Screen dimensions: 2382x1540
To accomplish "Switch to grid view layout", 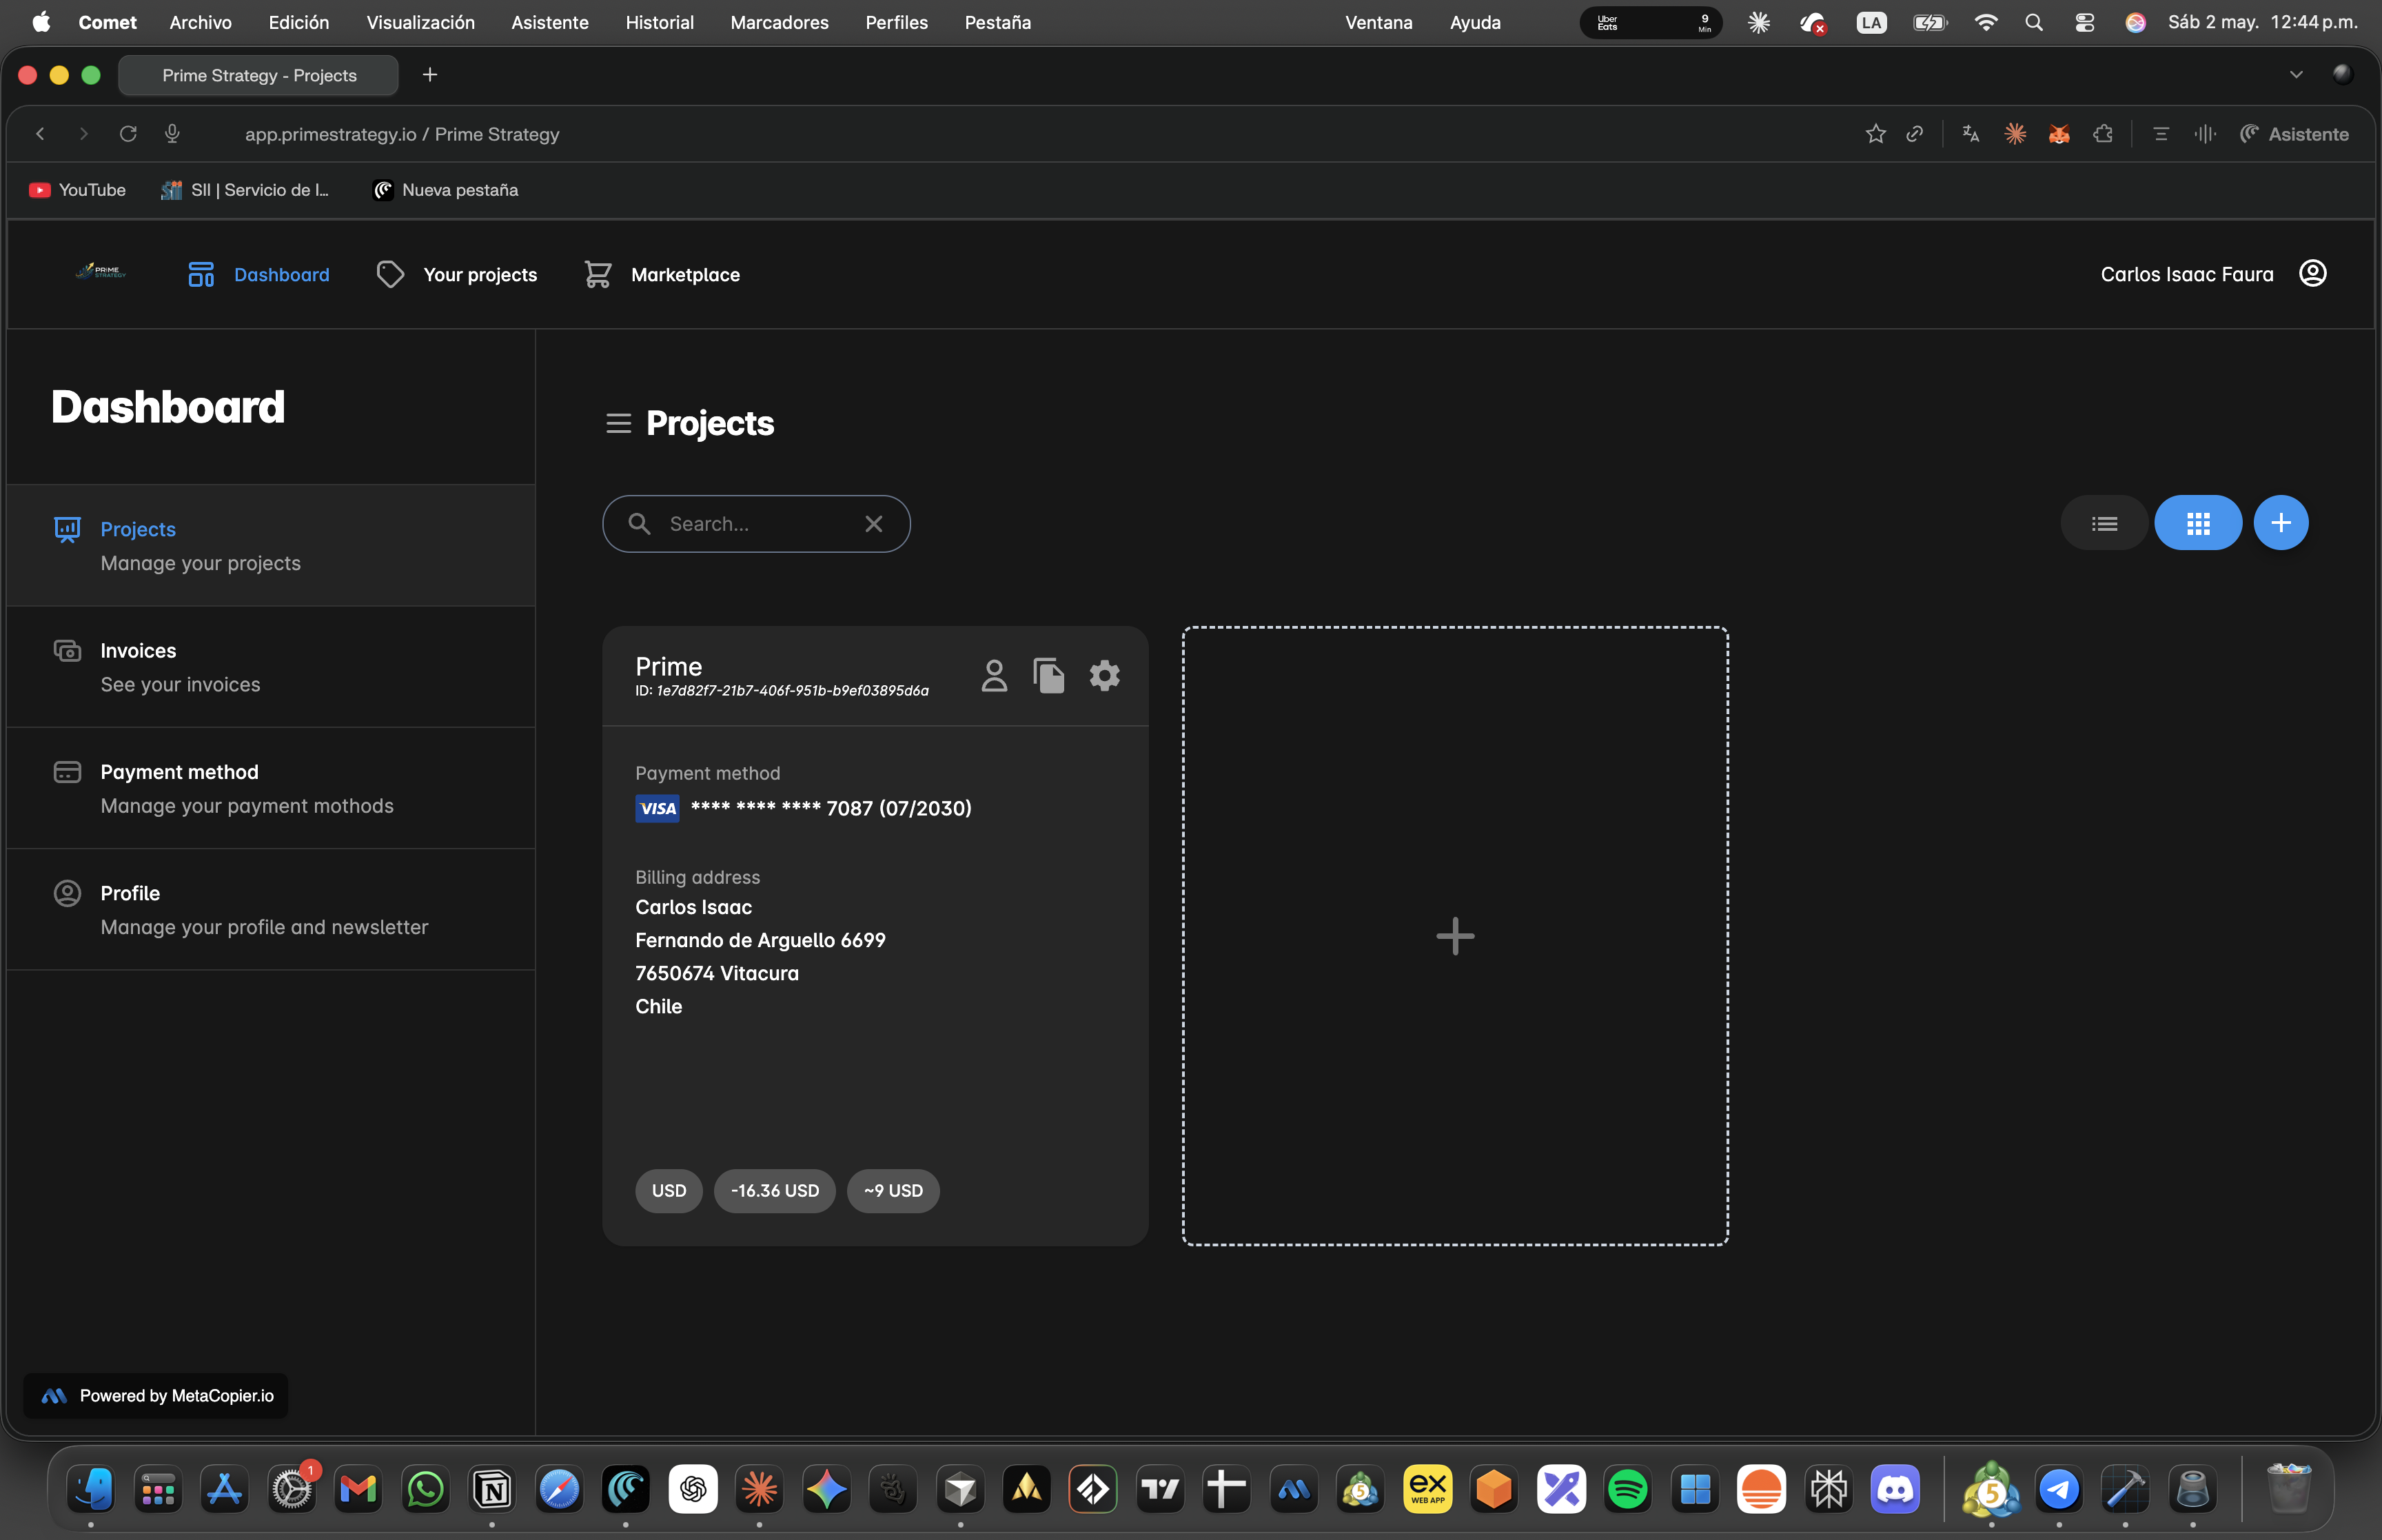I will click(2198, 523).
